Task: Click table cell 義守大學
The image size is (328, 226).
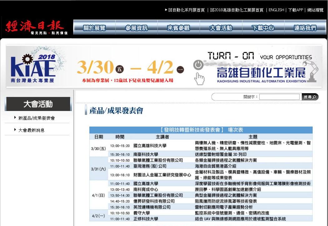Action: coord(142,213)
